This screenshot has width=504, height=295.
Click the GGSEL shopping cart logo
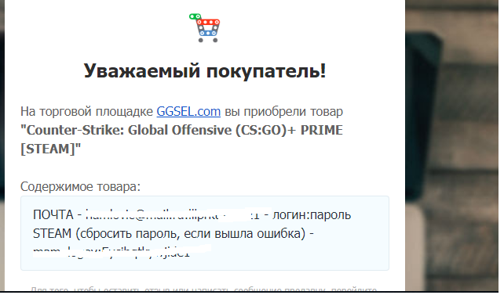pos(204,28)
